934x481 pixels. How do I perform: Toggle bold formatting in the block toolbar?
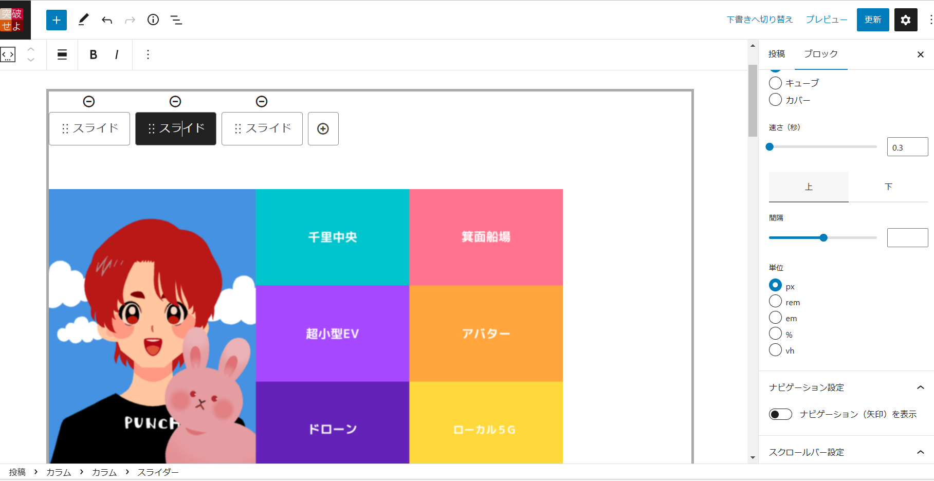[93, 54]
